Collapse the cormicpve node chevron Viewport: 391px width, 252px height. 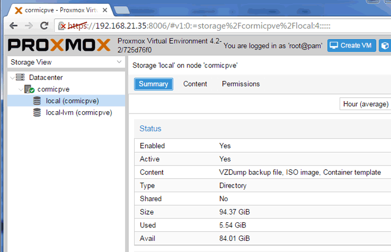coord(21,89)
